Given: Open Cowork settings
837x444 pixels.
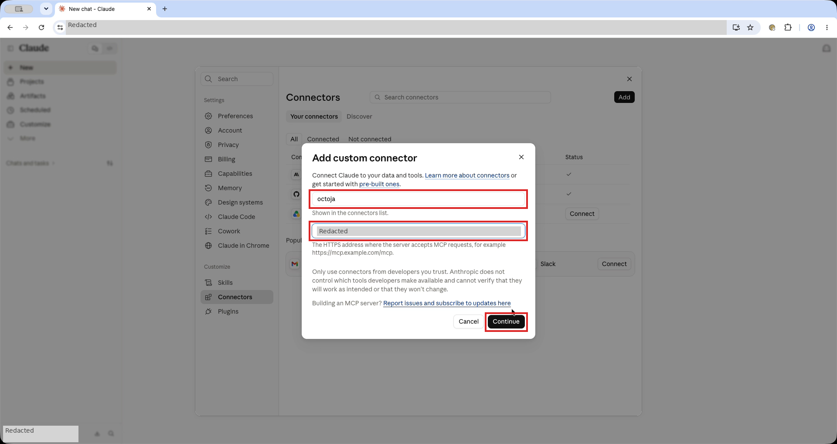Looking at the screenshot, I should (237, 231).
